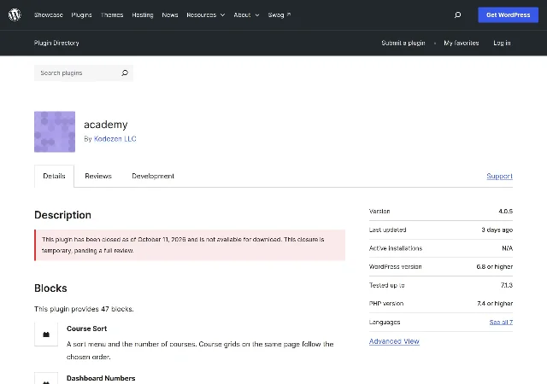The height and width of the screenshot is (384, 547).
Task: Open the Advanced View link
Action: point(394,341)
